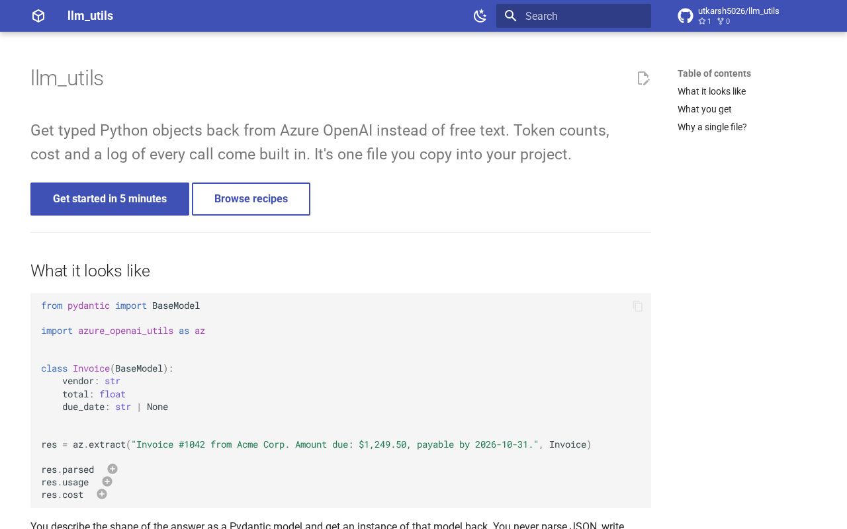Viewport: 847px width, 529px height.
Task: Click the due_date: str | None line
Action: (115, 407)
